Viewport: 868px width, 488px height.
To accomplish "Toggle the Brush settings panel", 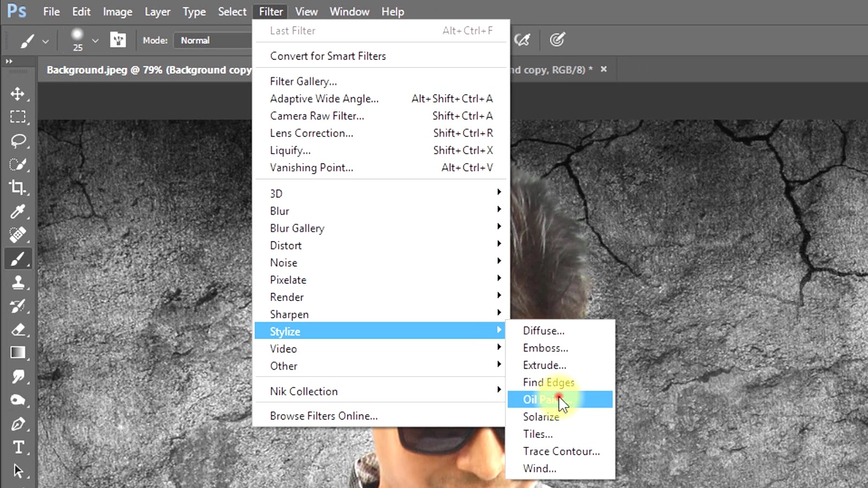I will (x=118, y=40).
